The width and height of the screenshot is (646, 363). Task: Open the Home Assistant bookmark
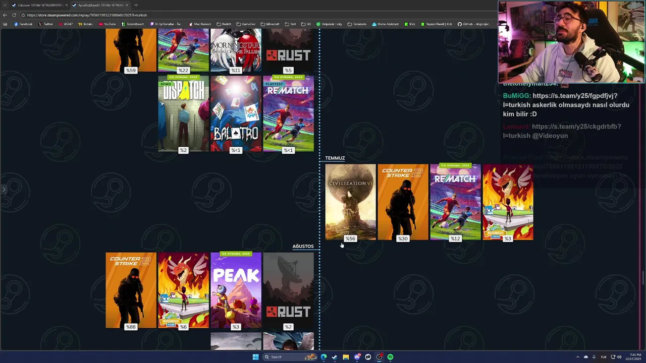(386, 24)
